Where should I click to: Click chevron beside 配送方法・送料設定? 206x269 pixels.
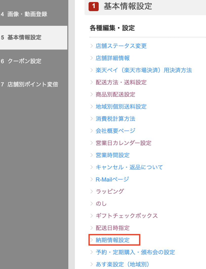pos(92,82)
